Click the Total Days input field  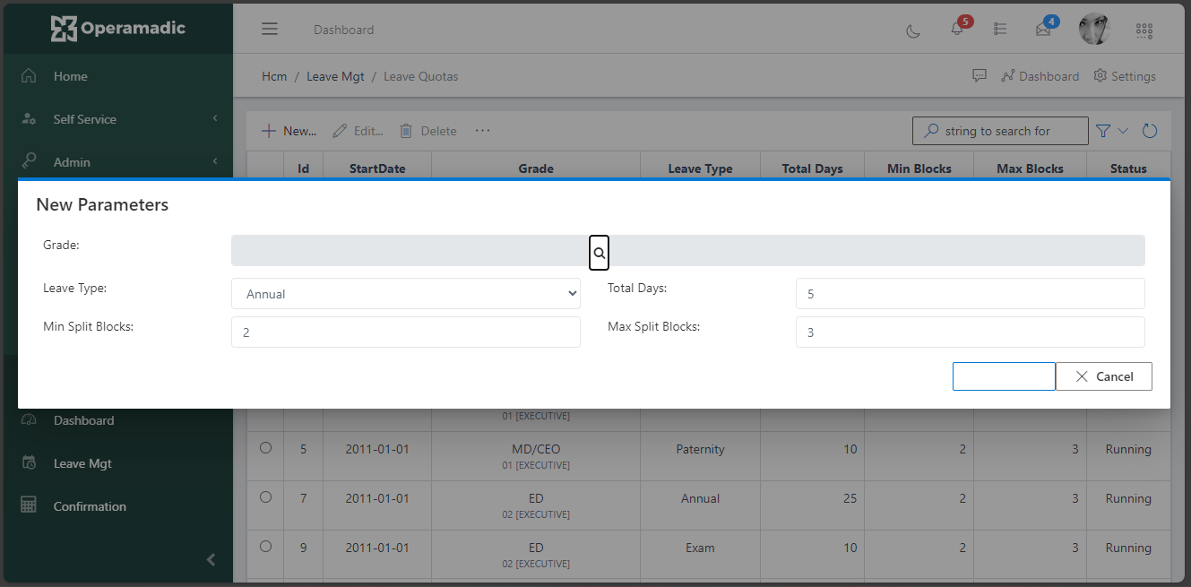point(971,294)
